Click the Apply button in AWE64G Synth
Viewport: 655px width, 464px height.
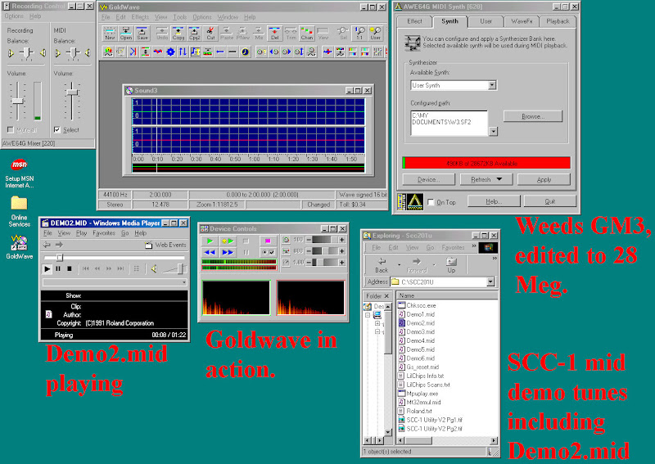(x=544, y=179)
